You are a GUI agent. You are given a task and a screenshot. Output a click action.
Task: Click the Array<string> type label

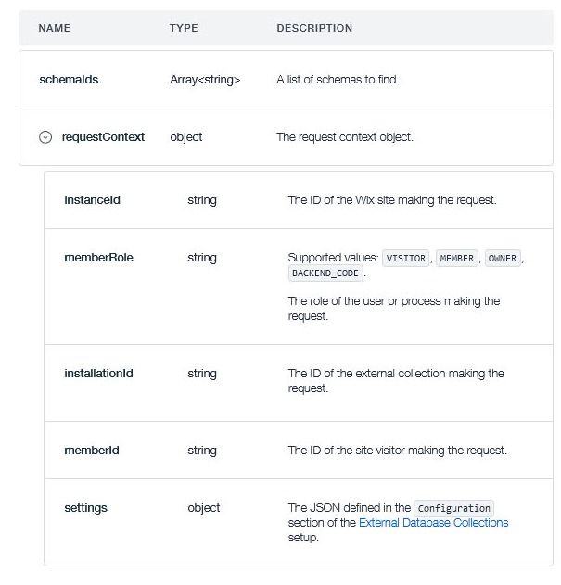coord(205,80)
